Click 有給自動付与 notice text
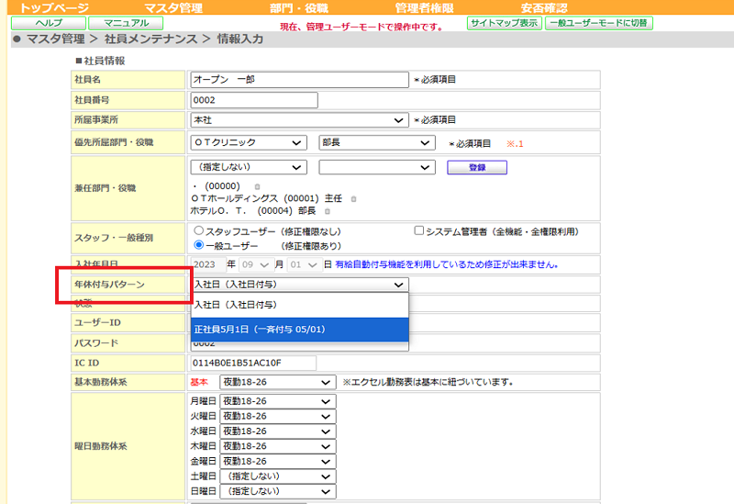This screenshot has height=504, width=734. [x=447, y=264]
